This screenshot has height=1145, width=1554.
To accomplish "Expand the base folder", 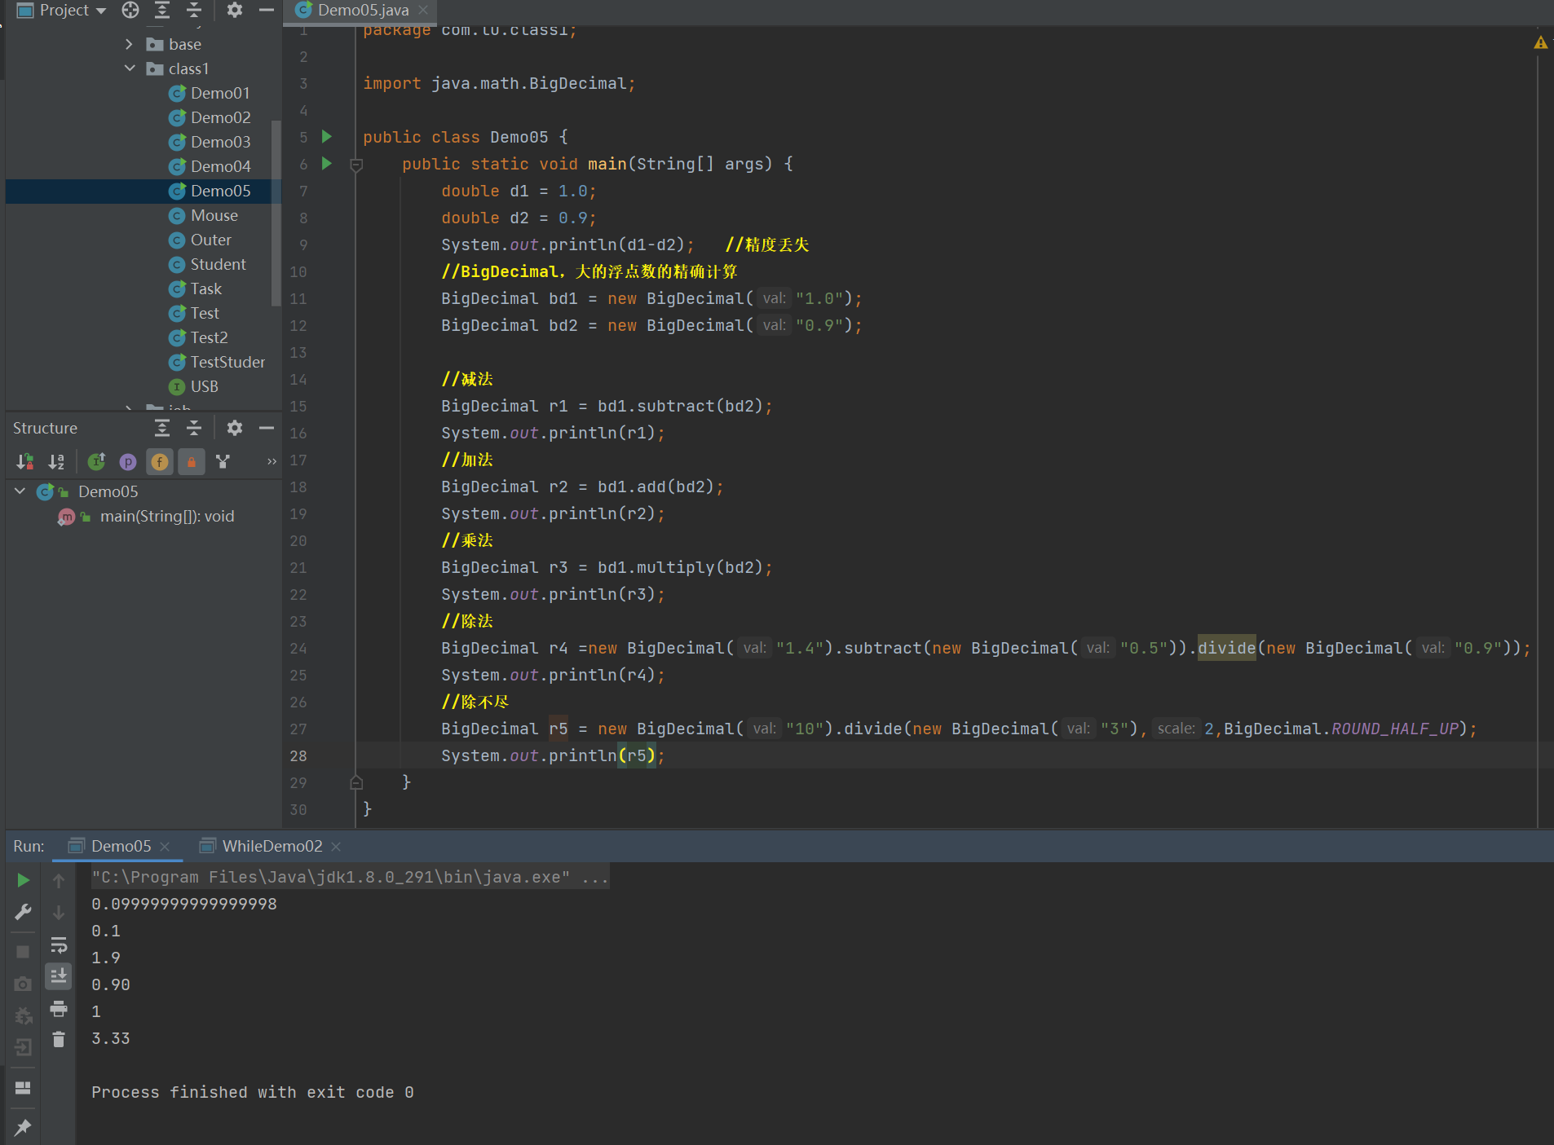I will point(130,44).
